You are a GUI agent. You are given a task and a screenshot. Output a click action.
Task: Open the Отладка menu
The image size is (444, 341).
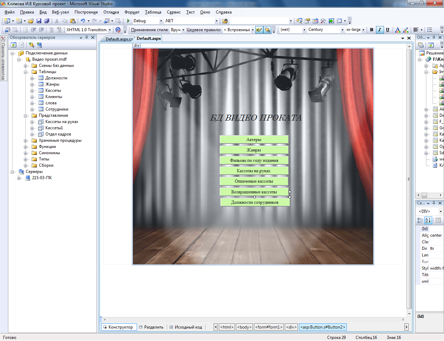111,12
